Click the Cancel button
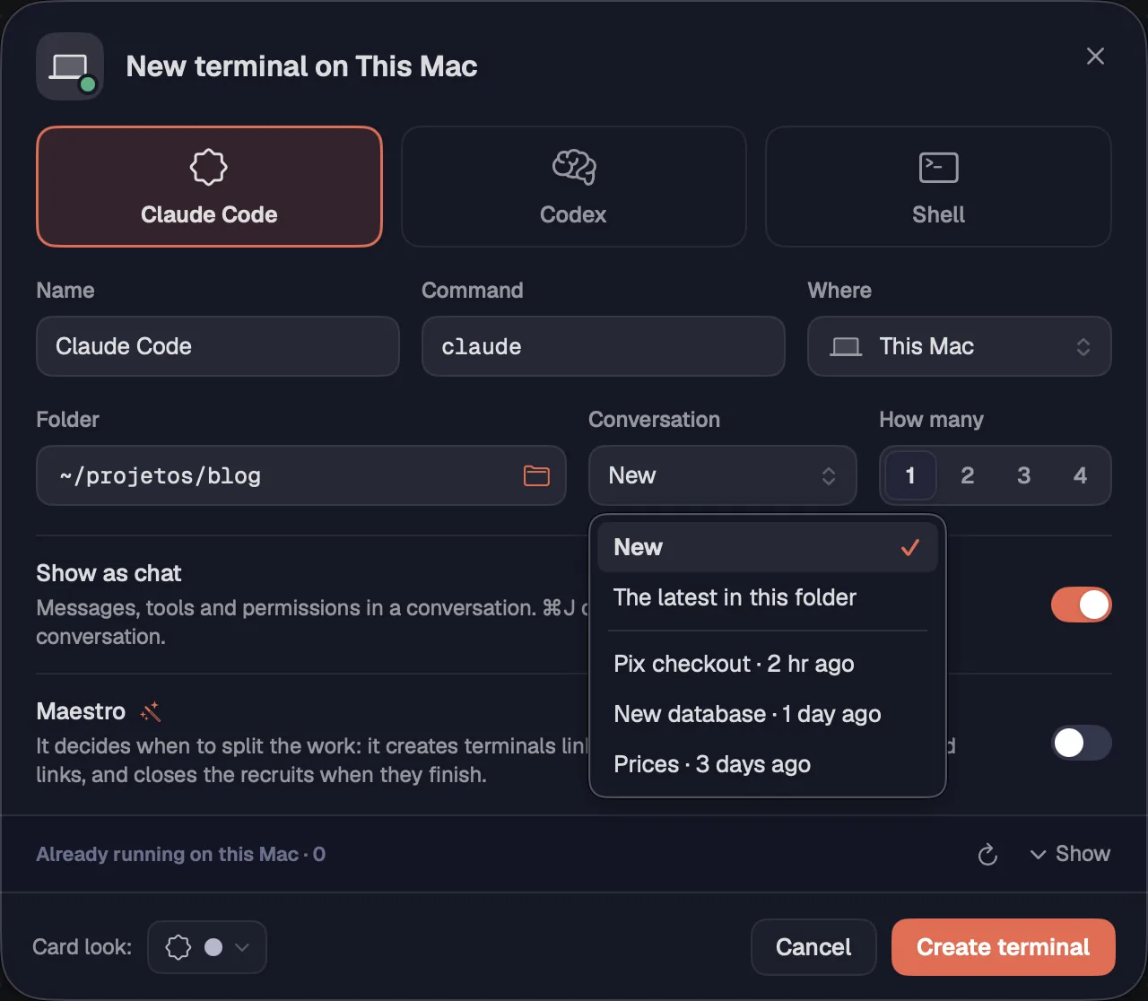1148x1001 pixels. (x=813, y=947)
